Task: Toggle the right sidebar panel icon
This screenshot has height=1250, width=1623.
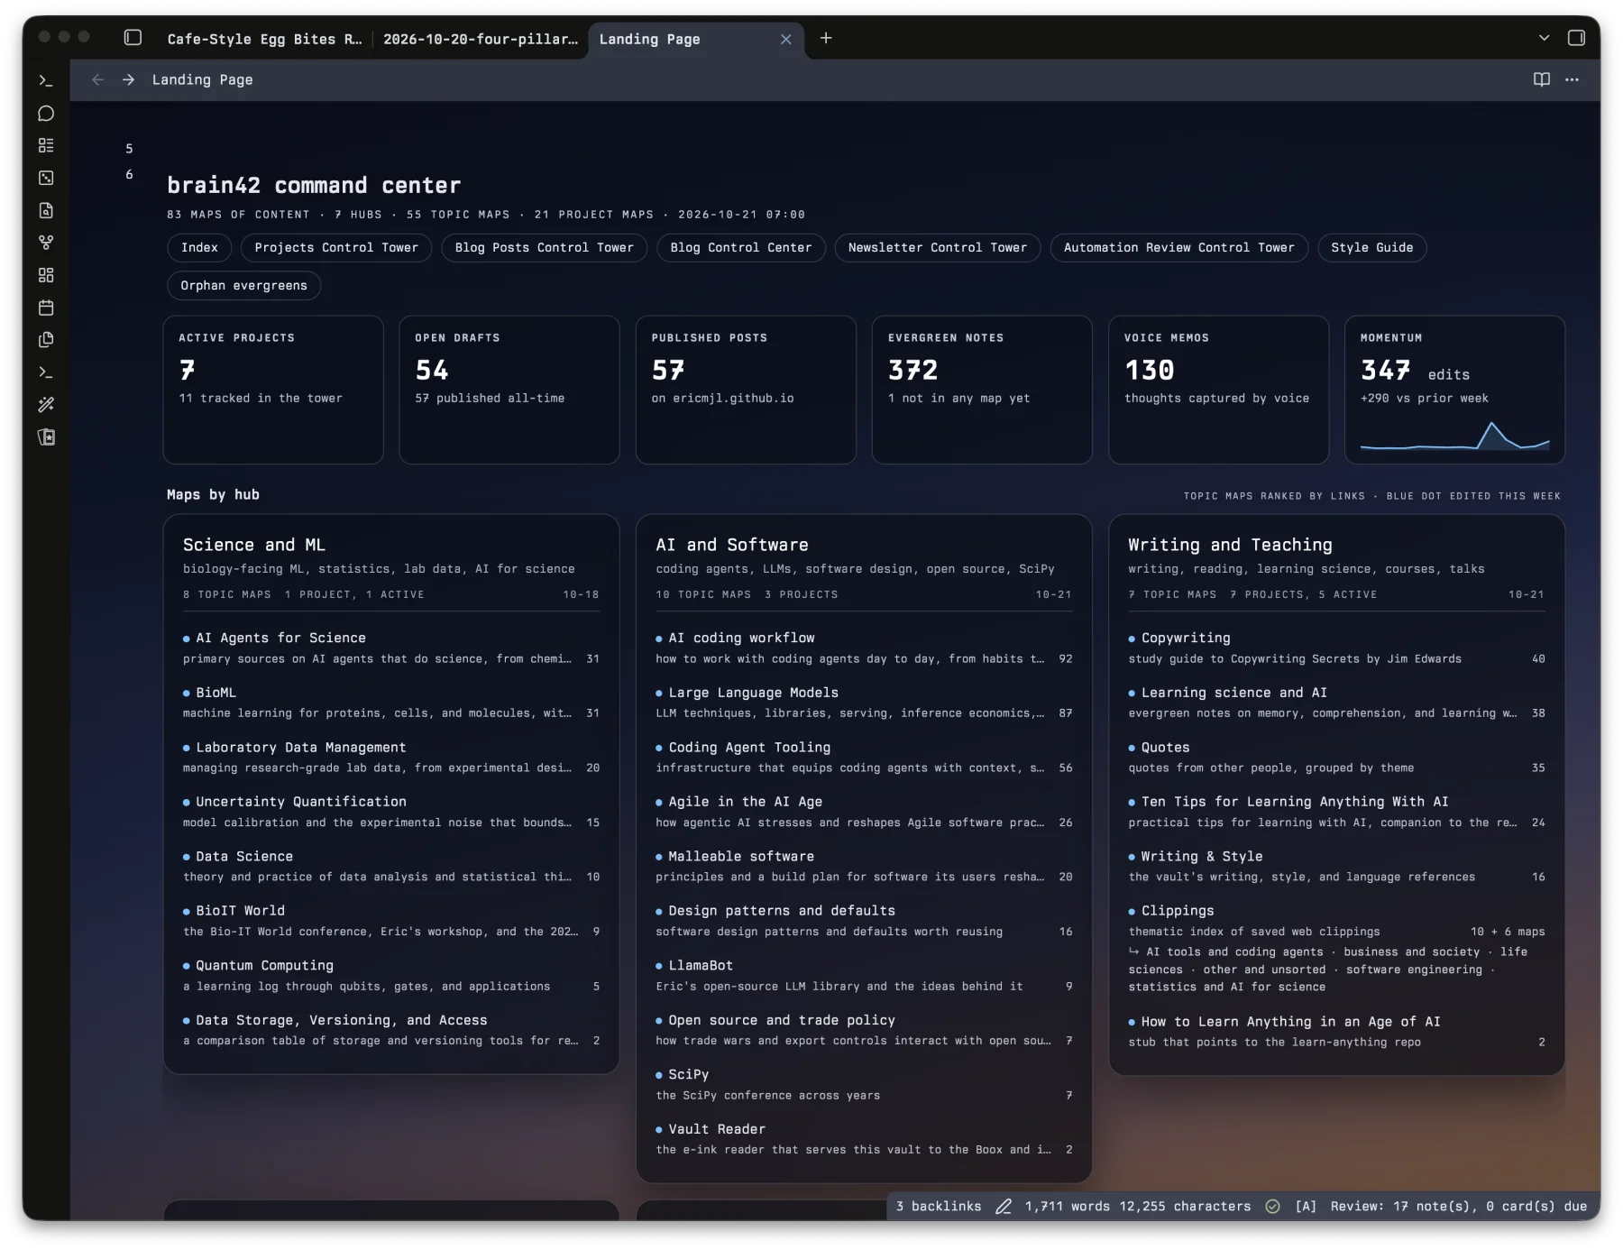Action: click(x=1576, y=38)
